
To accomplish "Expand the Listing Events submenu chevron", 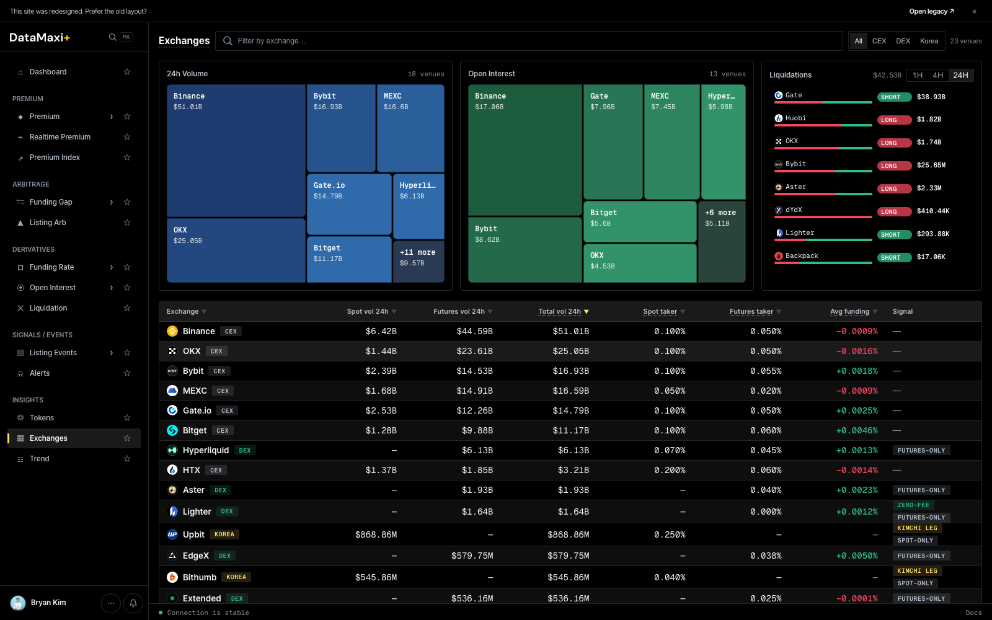I will [x=112, y=353].
